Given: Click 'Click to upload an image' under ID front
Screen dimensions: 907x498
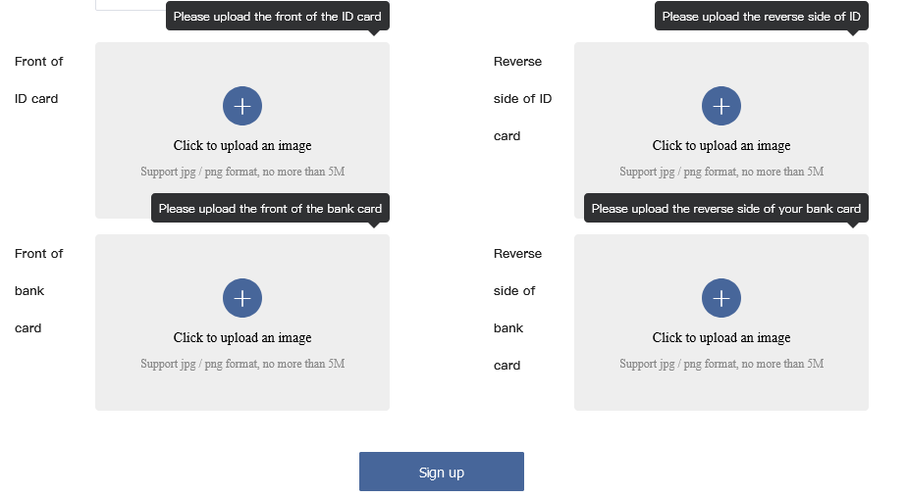Looking at the screenshot, I should (x=242, y=146).
